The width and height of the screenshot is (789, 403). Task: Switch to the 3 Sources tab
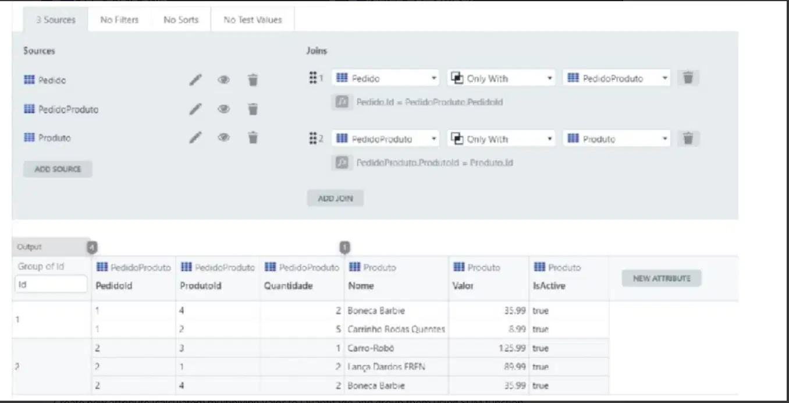[55, 19]
